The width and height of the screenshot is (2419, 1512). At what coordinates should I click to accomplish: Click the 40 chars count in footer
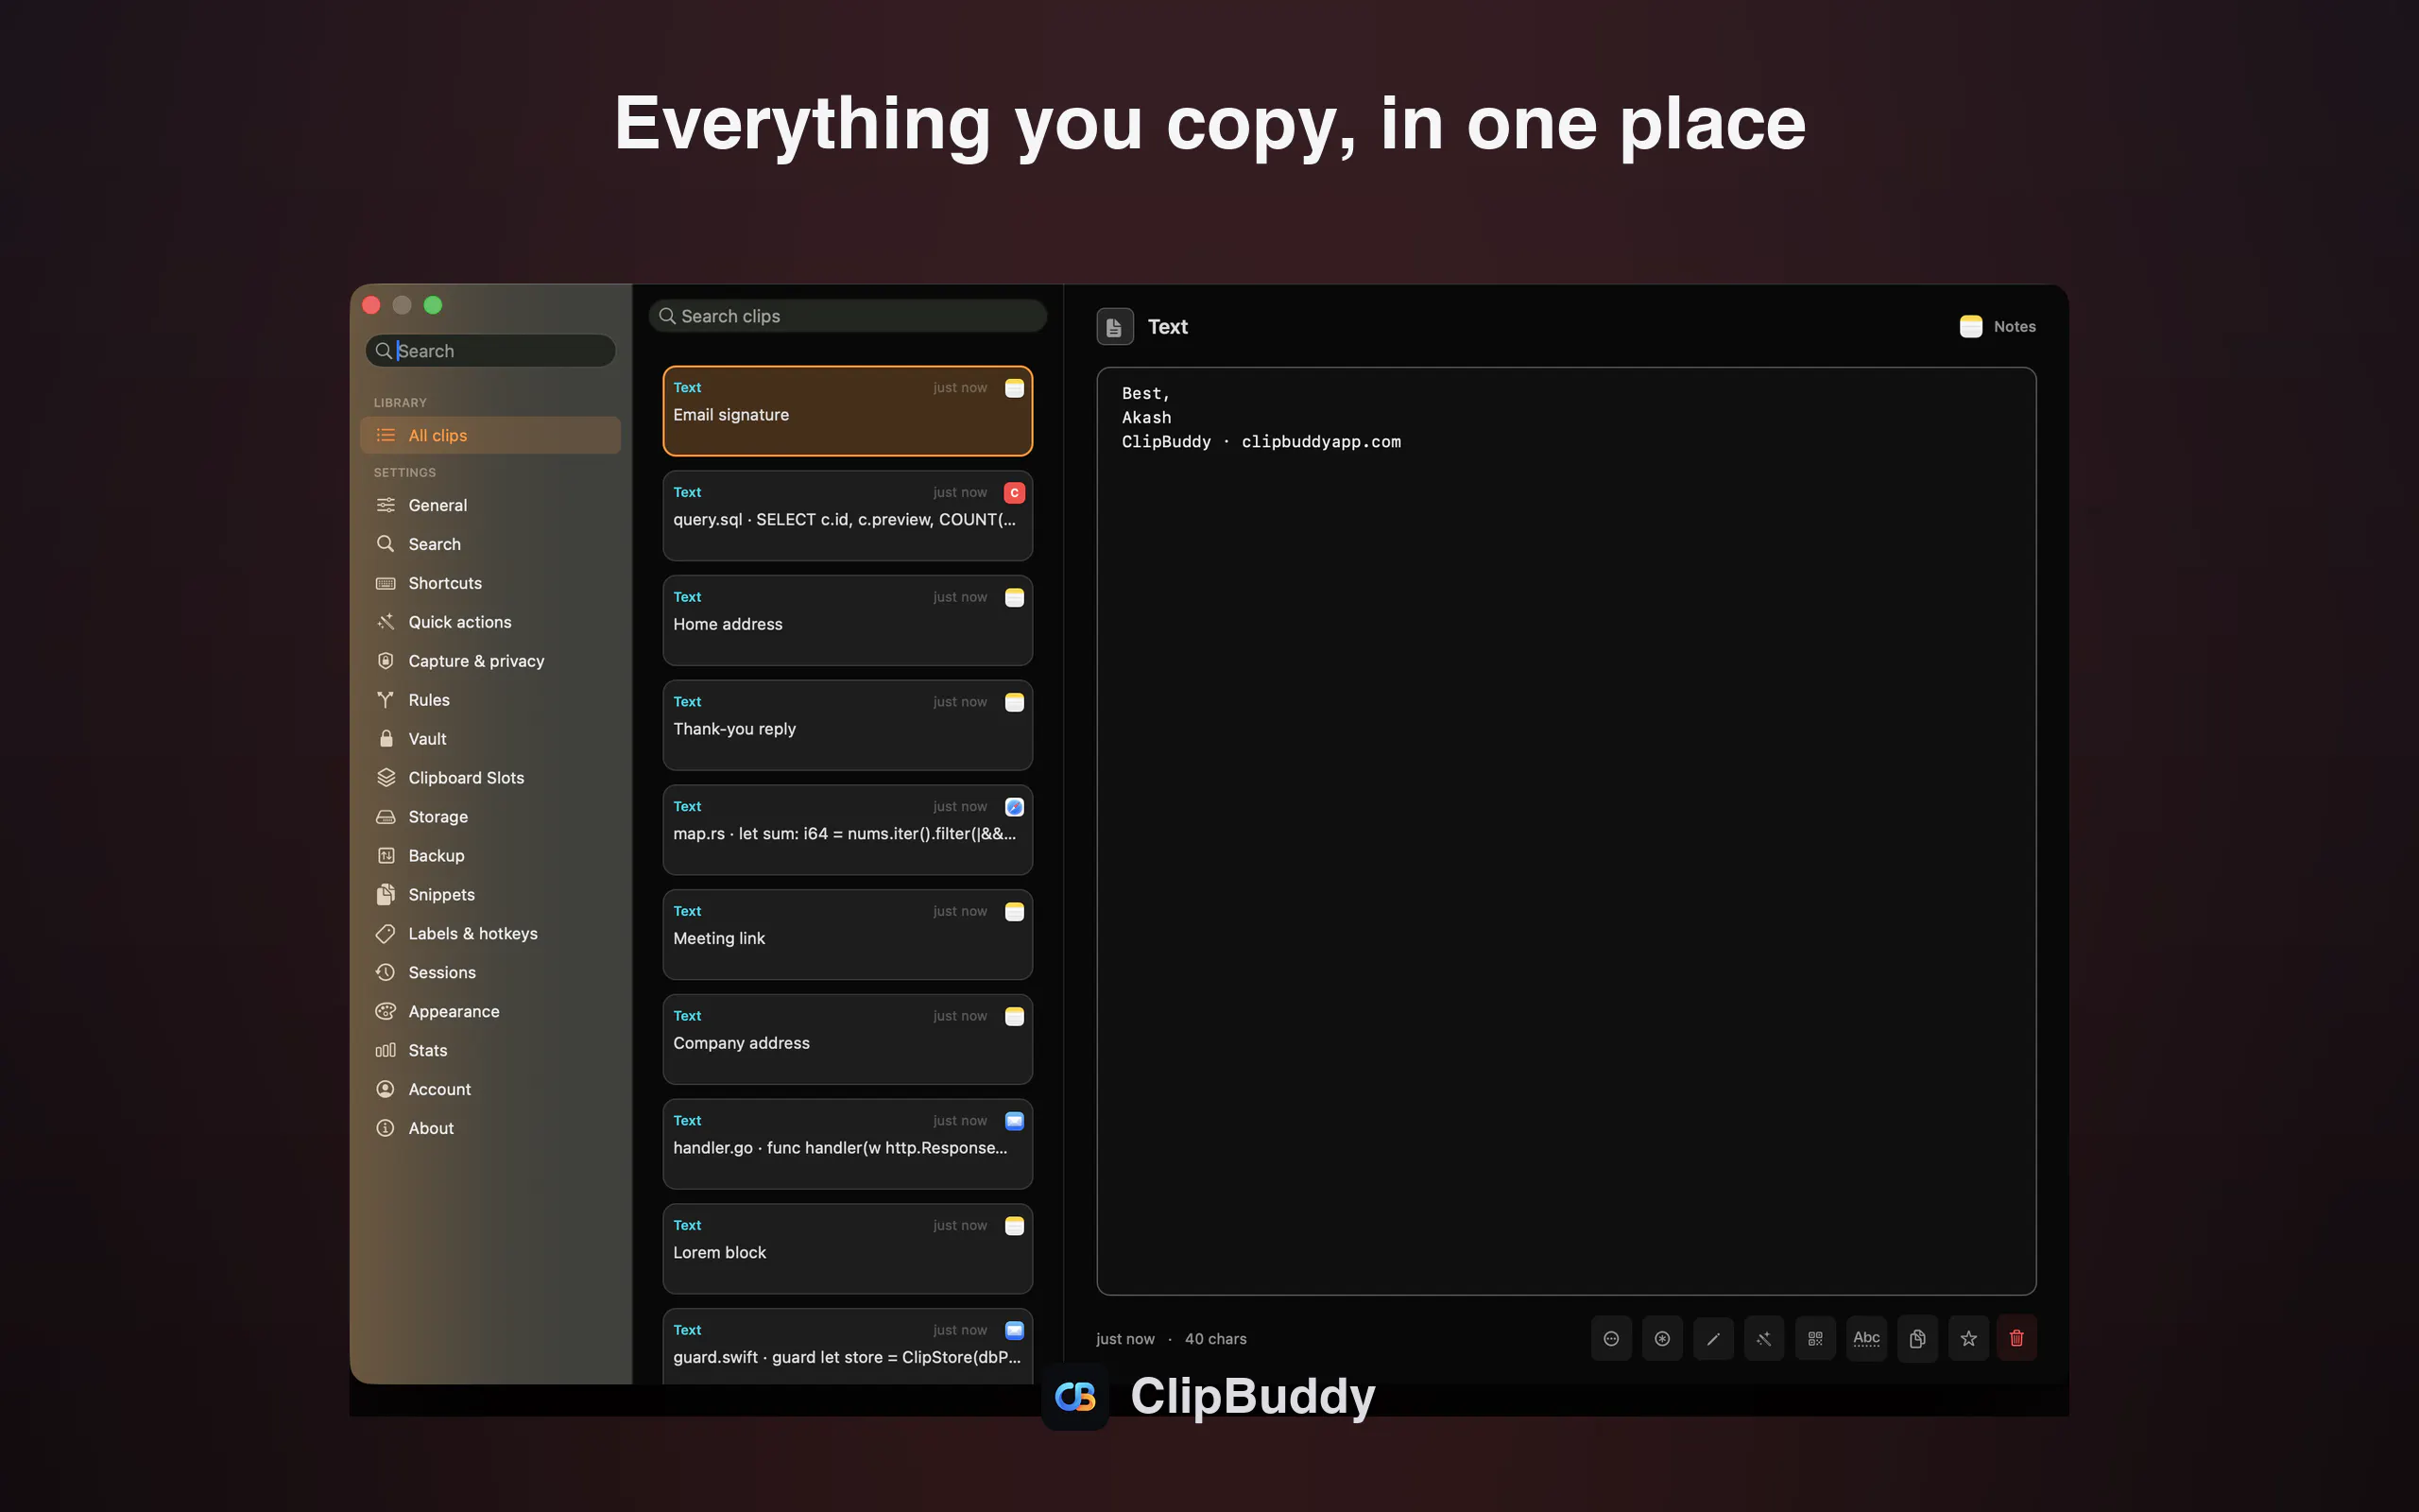pos(1215,1339)
